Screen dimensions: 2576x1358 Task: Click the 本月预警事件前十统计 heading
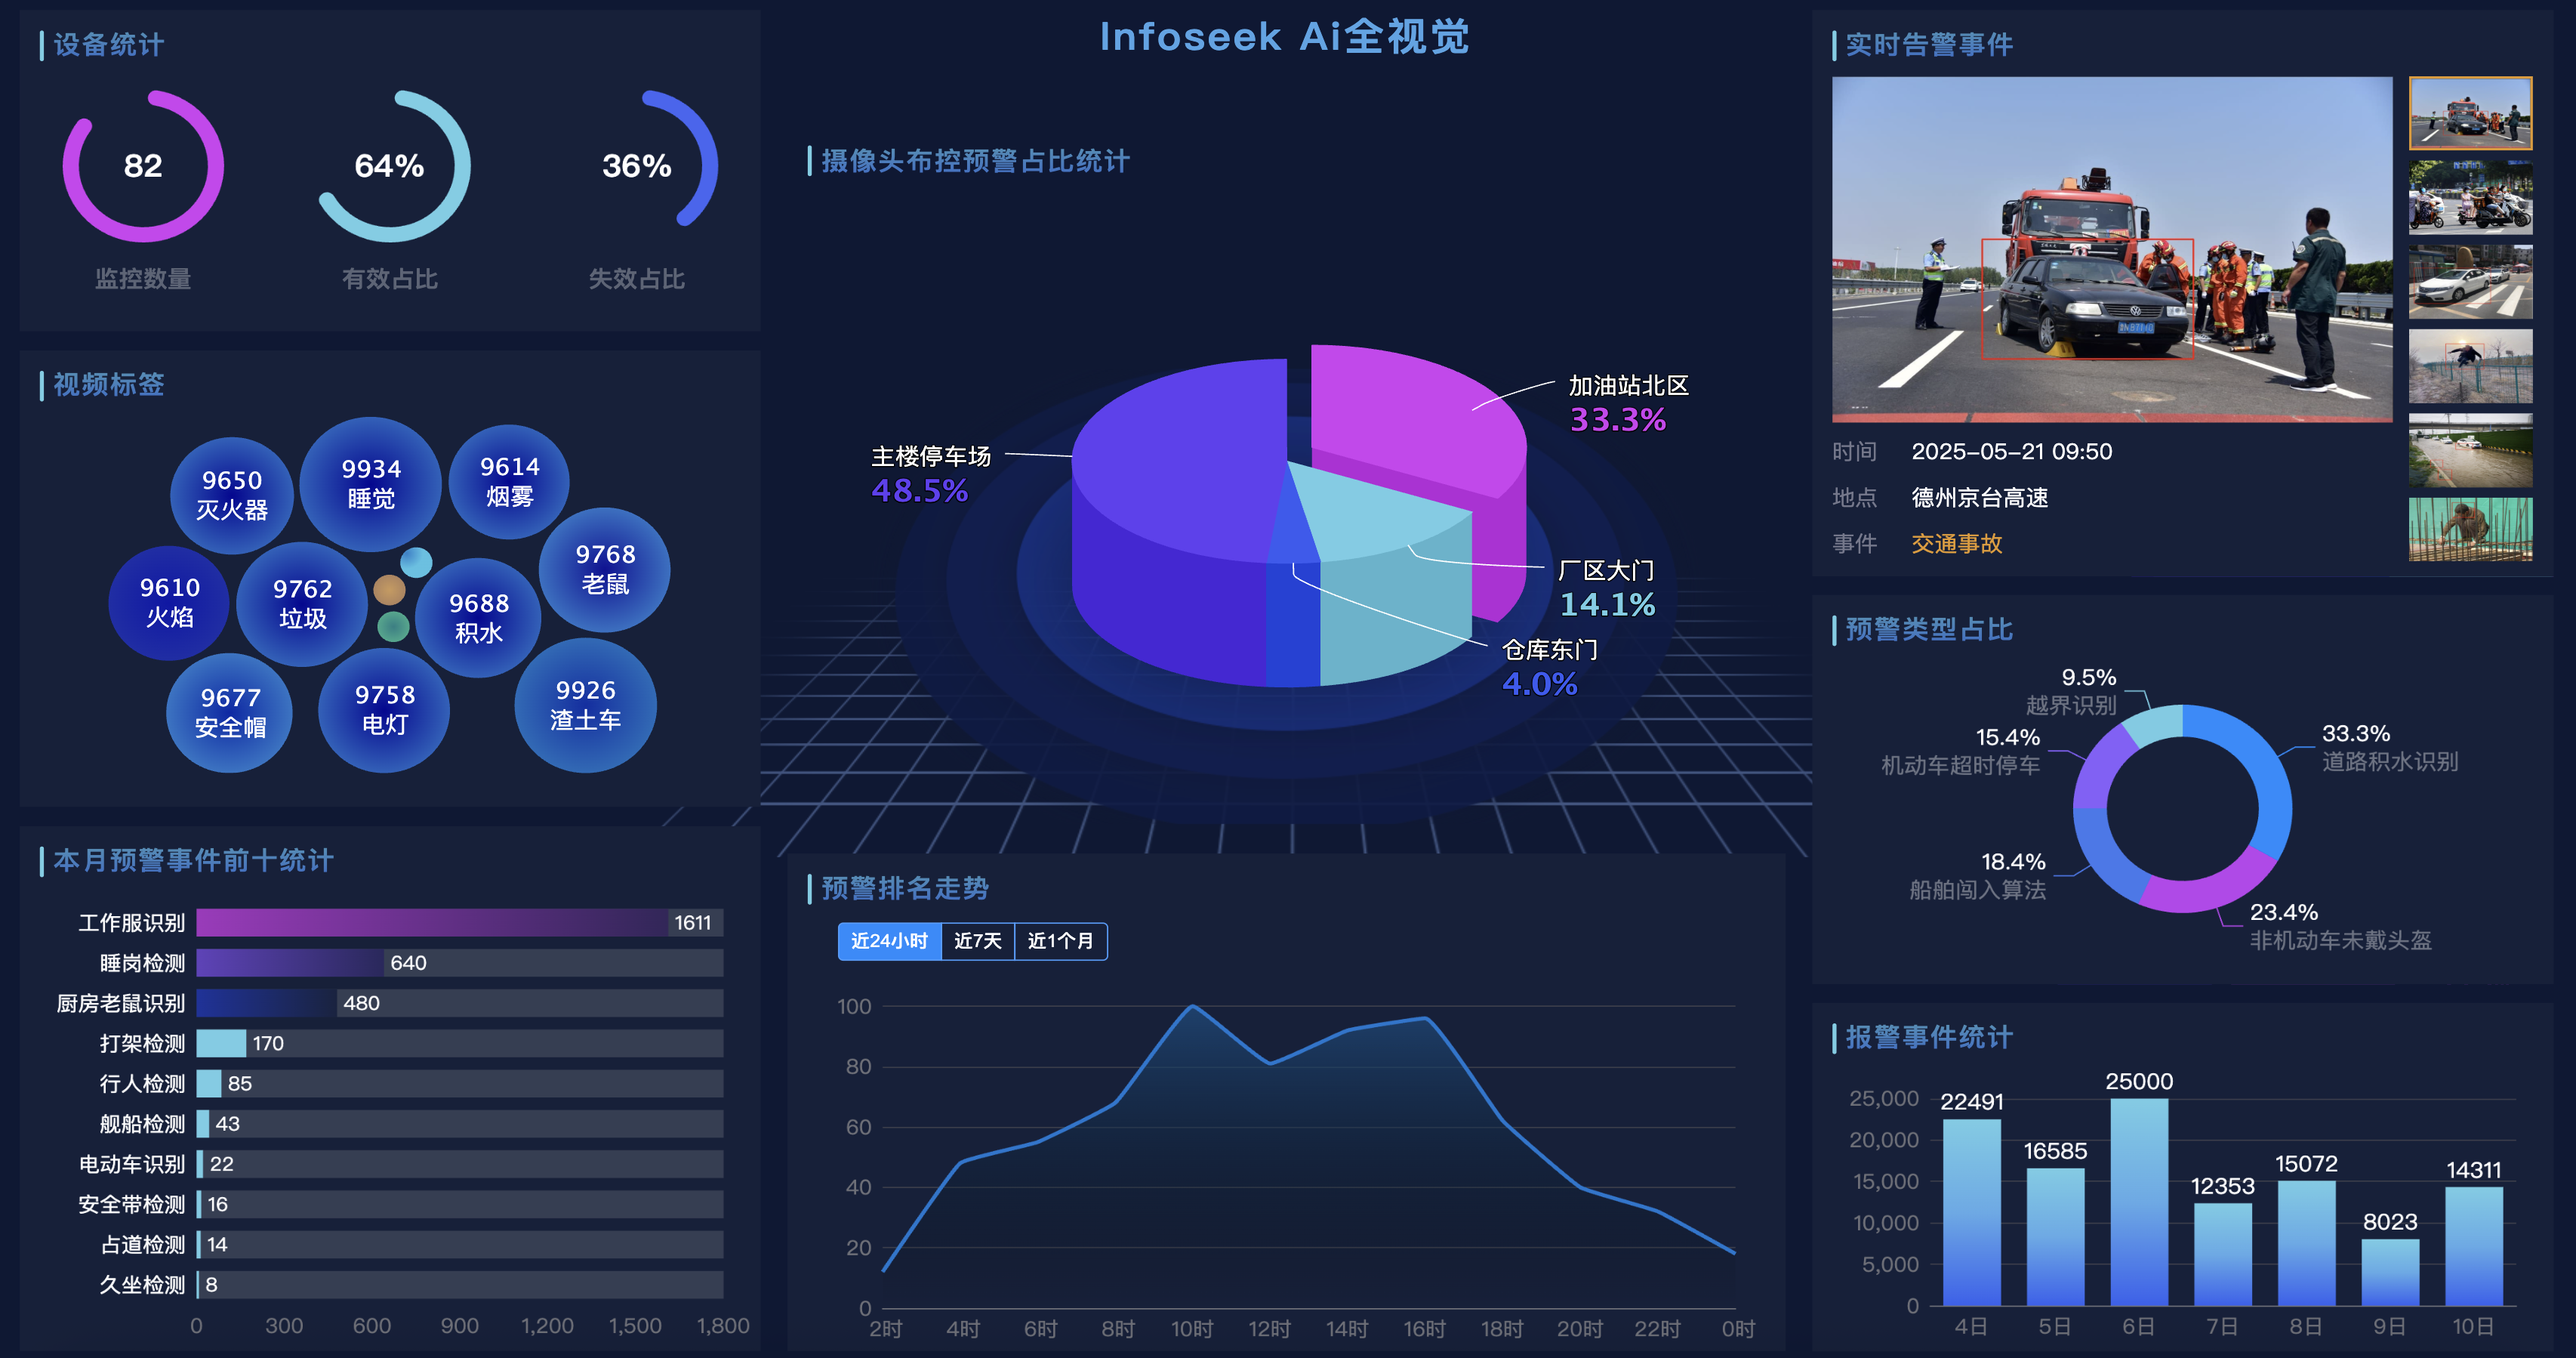click(x=193, y=860)
